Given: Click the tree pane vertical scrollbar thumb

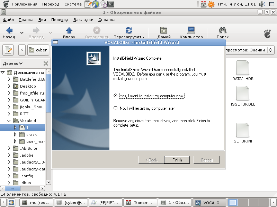Looking at the screenshot, I should click(x=48, y=93).
